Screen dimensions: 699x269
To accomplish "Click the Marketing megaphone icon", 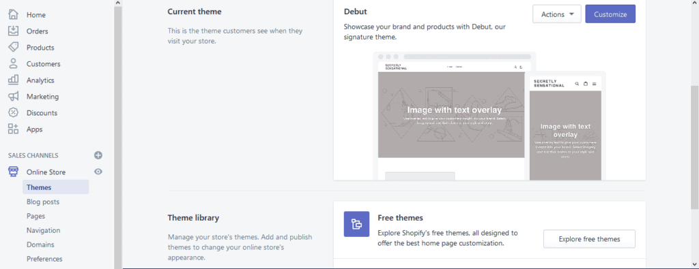I will pyautogui.click(x=14, y=97).
